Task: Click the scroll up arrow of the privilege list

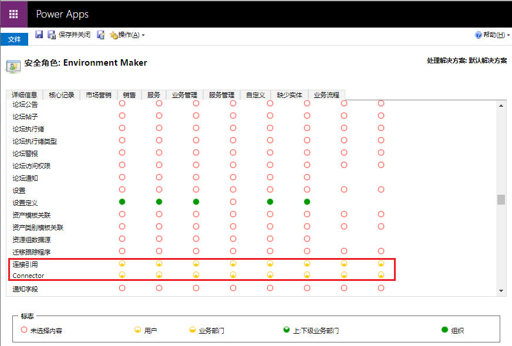Action: [501, 106]
